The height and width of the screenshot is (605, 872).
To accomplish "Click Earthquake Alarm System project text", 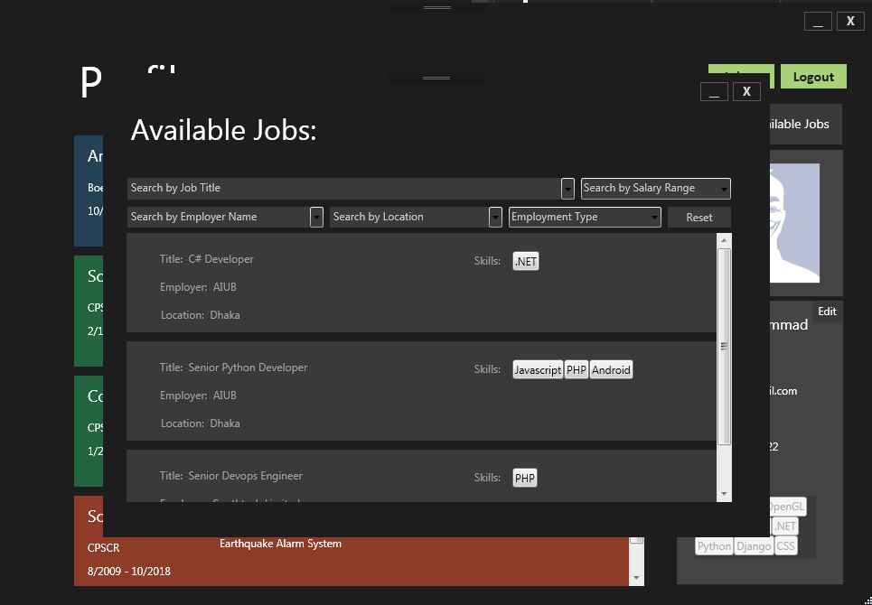I will 280,544.
